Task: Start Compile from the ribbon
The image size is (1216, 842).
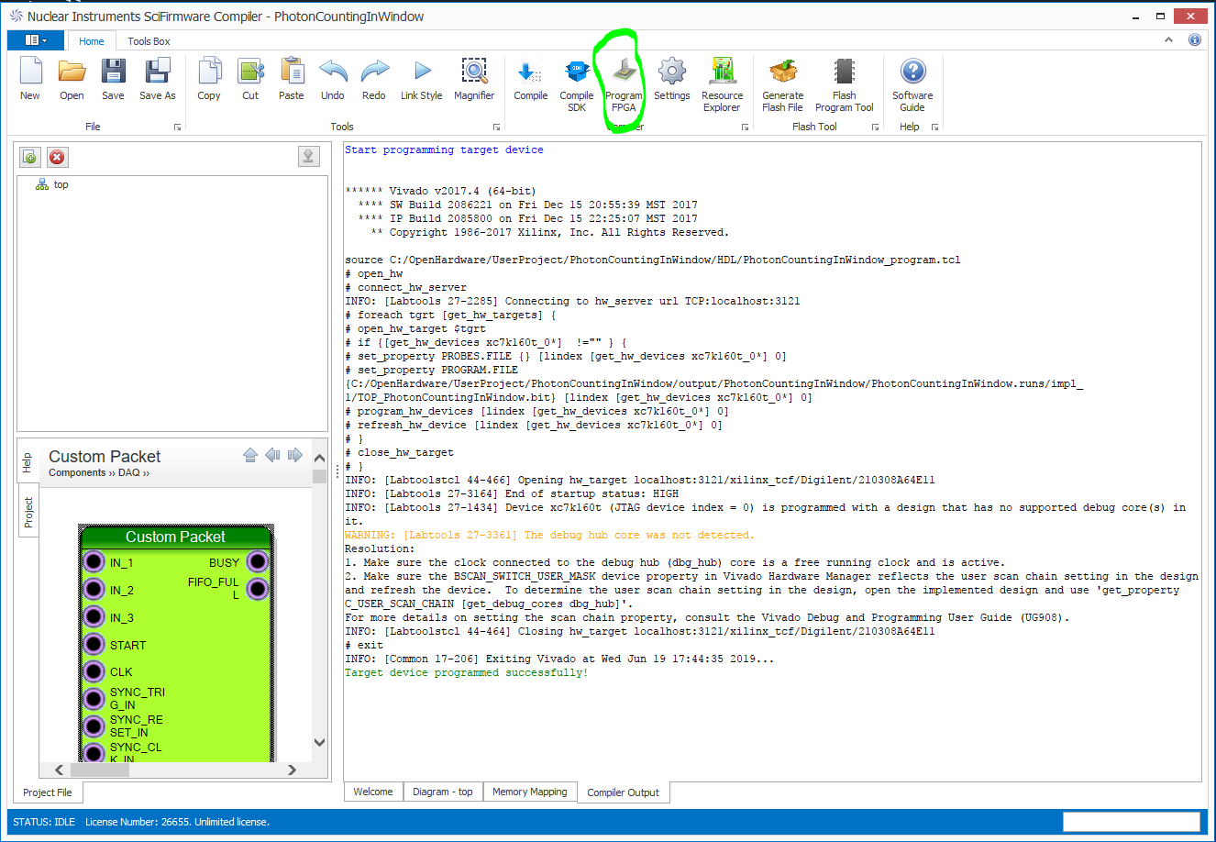Action: tap(530, 79)
